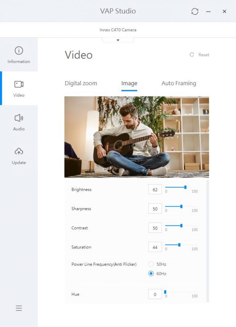The image size is (236, 327).
Task: Select the Video camera icon in sidebar
Action: (19, 84)
